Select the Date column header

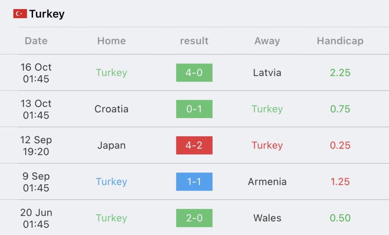(36, 41)
